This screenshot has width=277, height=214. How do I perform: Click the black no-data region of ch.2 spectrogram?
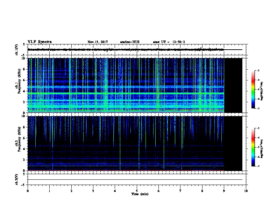pyautogui.click(x=233, y=143)
